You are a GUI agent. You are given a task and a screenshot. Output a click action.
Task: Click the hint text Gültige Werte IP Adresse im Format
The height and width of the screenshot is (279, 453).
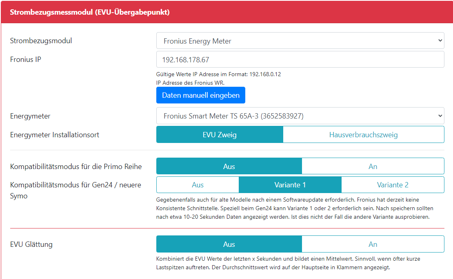click(218, 74)
